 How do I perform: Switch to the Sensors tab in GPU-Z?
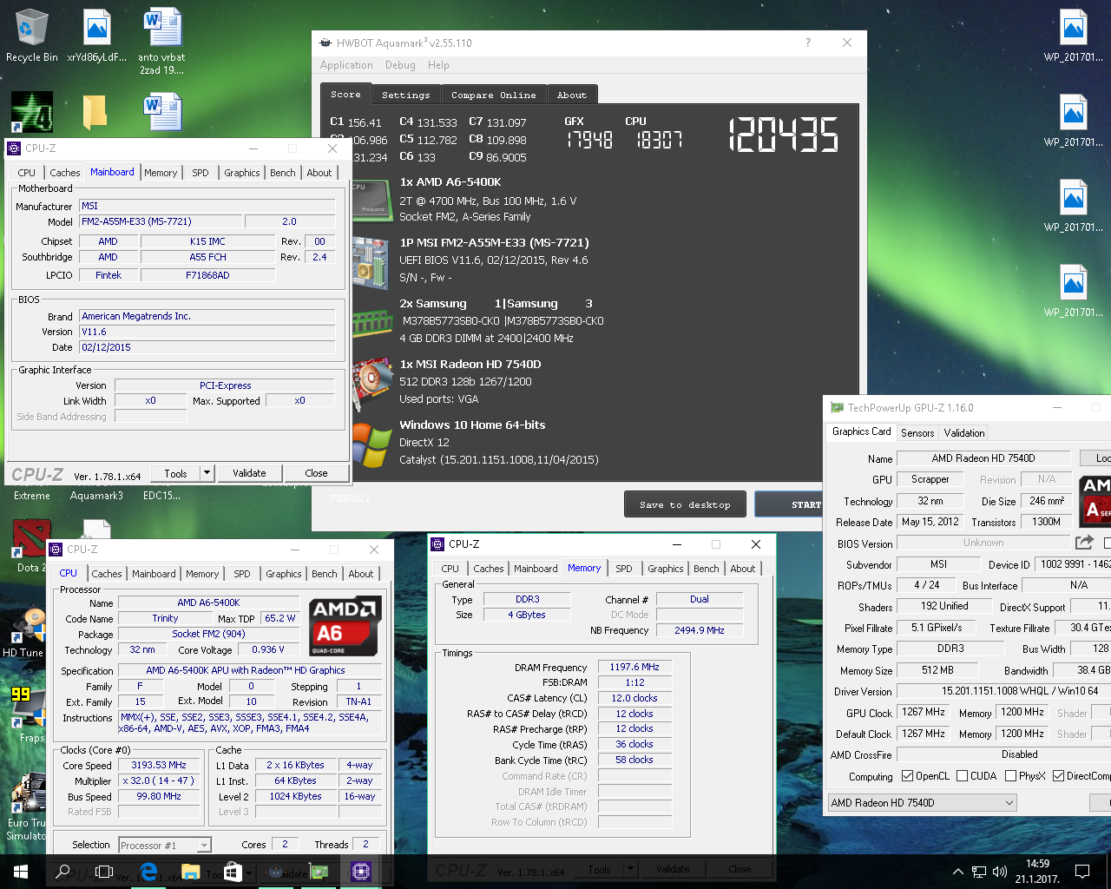coord(917,432)
